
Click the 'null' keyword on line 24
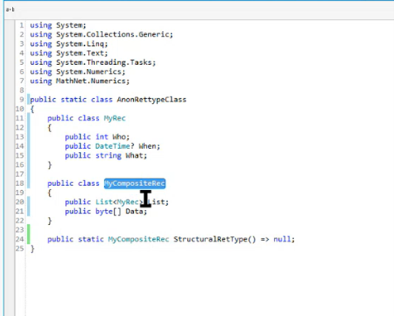pos(282,239)
